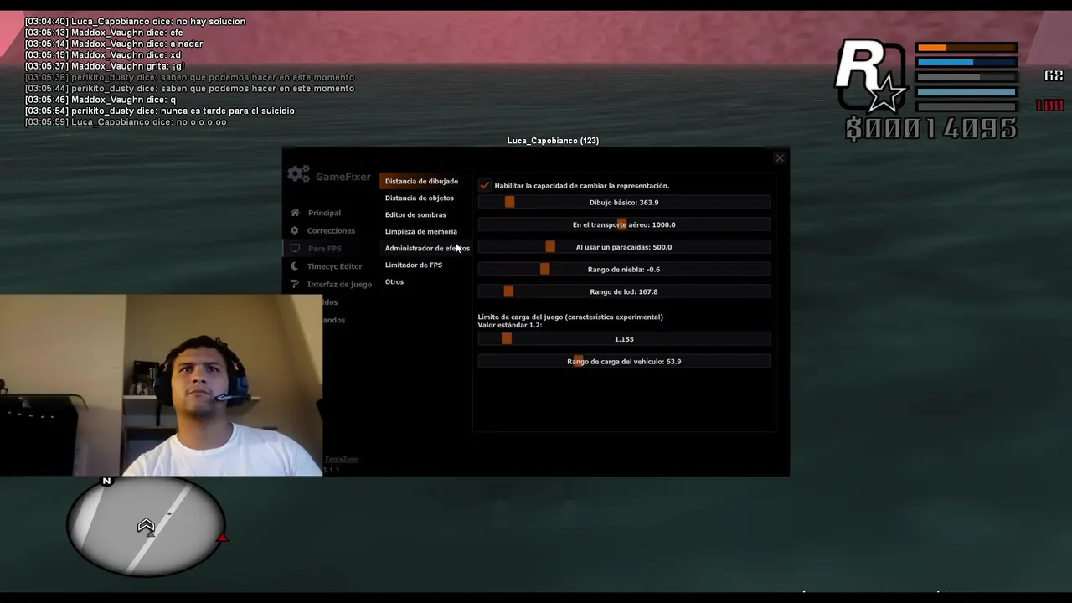Click the moon icon beside Timecyc Editor

[x=295, y=266]
